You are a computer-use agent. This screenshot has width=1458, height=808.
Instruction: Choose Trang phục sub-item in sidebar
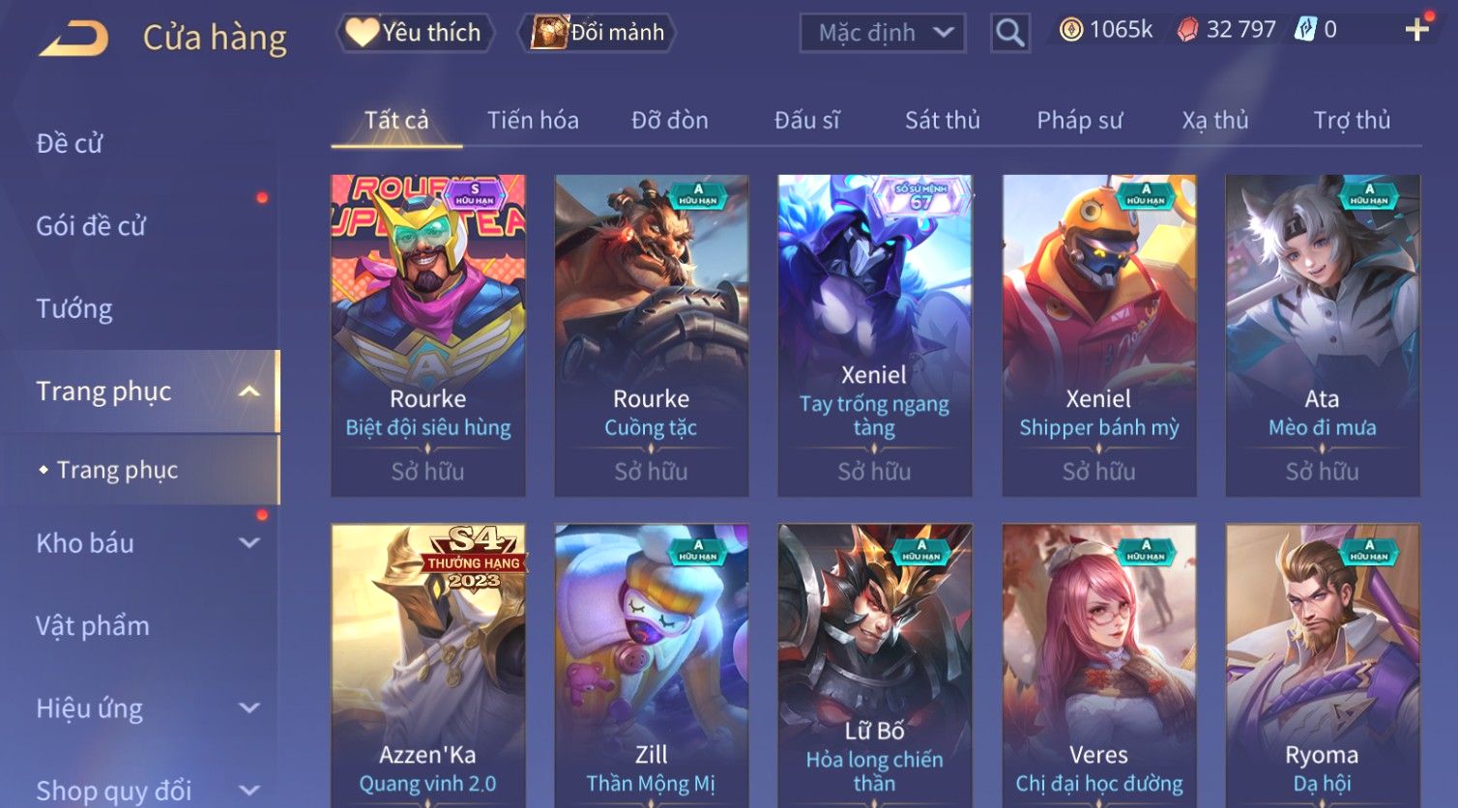click(117, 470)
